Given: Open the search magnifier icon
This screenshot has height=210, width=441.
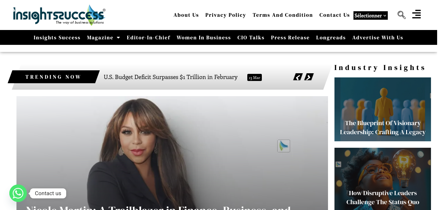Looking at the screenshot, I should (401, 15).
